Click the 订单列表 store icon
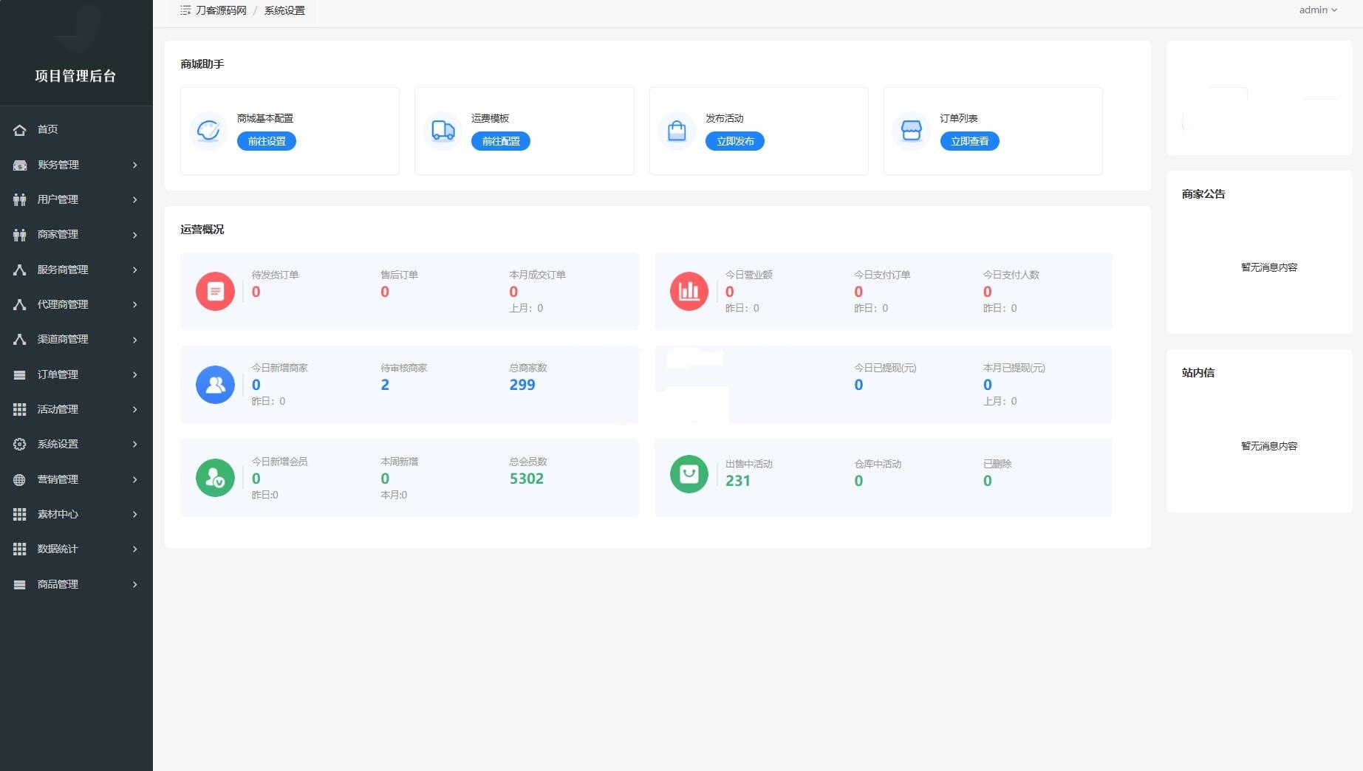1363x771 pixels. click(x=911, y=131)
